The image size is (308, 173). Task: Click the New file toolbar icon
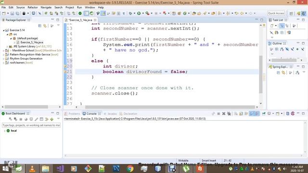(x=4, y=13)
